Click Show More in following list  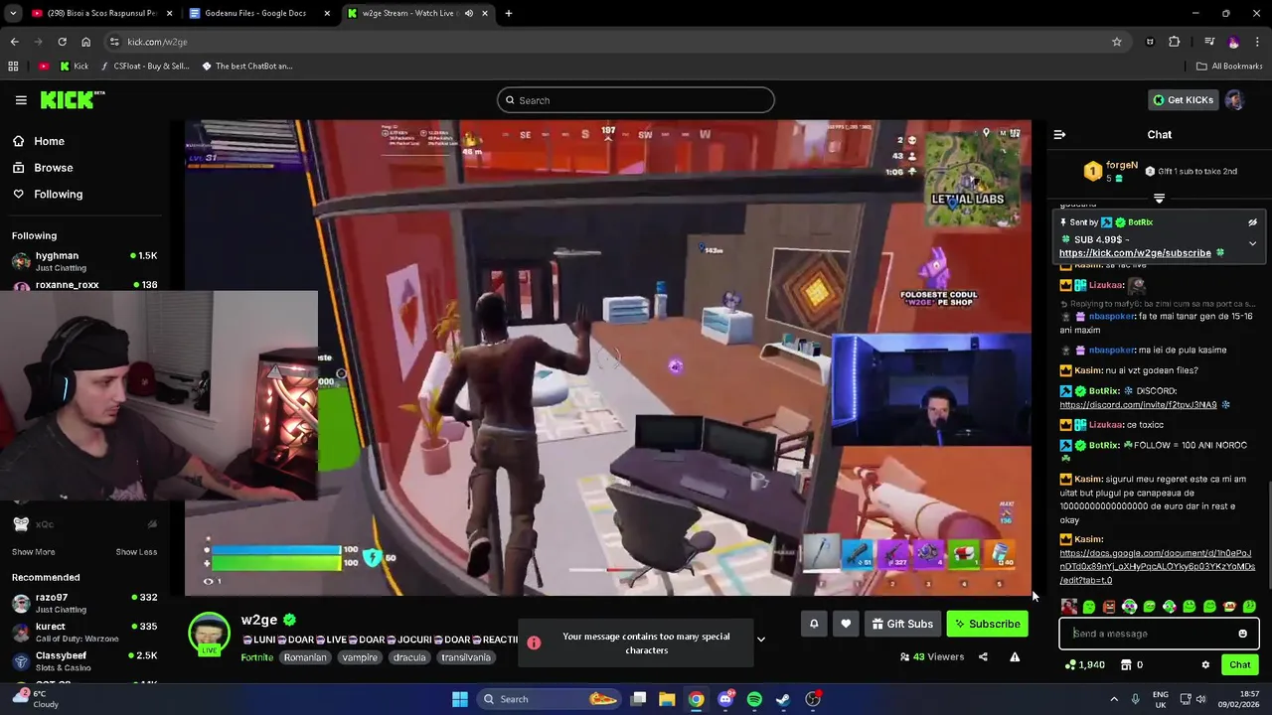tap(33, 552)
